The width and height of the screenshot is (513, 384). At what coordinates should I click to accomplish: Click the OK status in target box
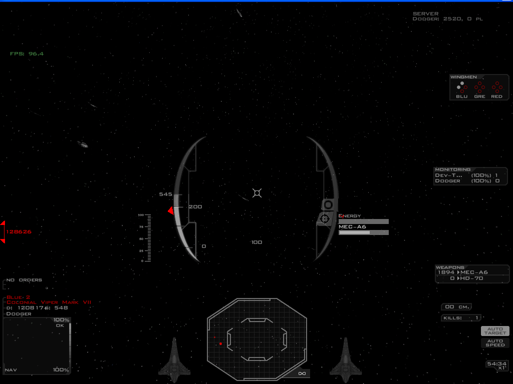click(x=60, y=325)
